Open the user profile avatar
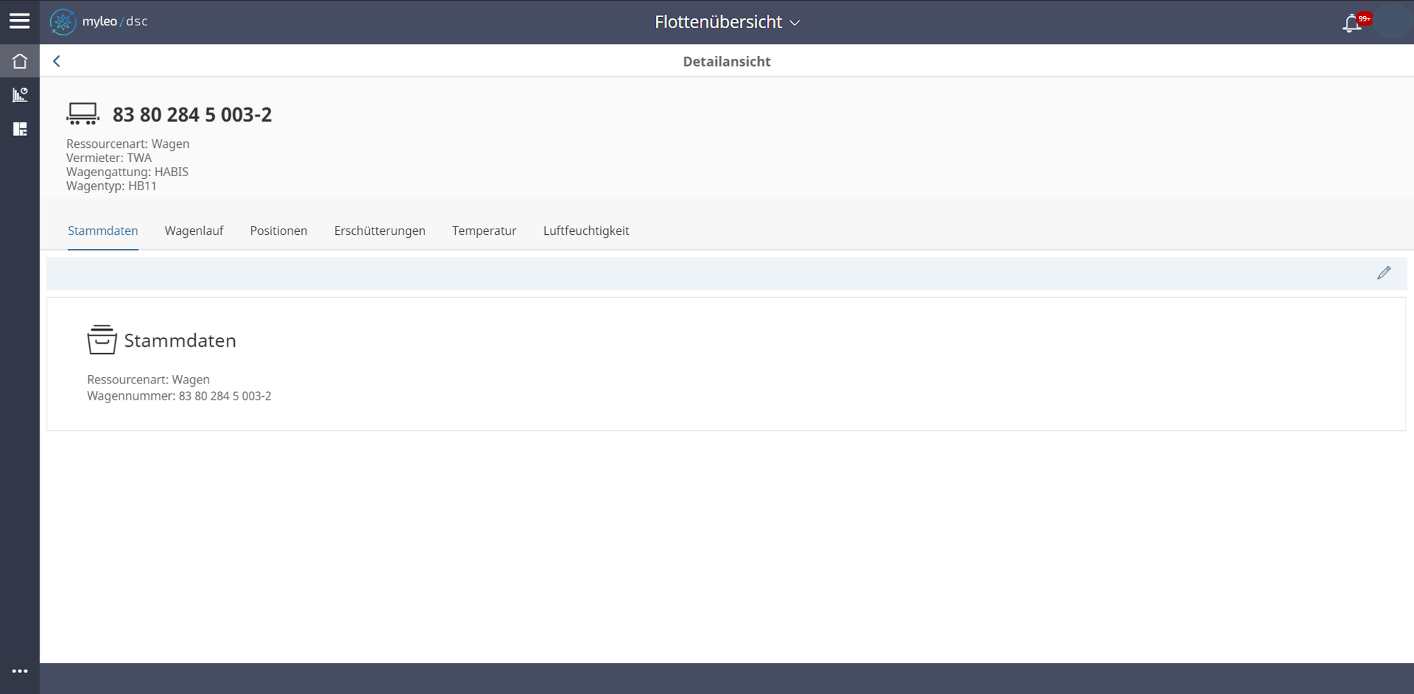 [1393, 21]
